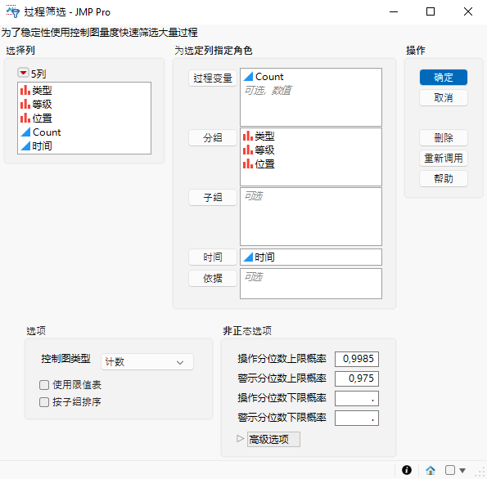This screenshot has height=479, width=487.
Task: Enable the 按子组排序 checkbox
Action: point(44,402)
